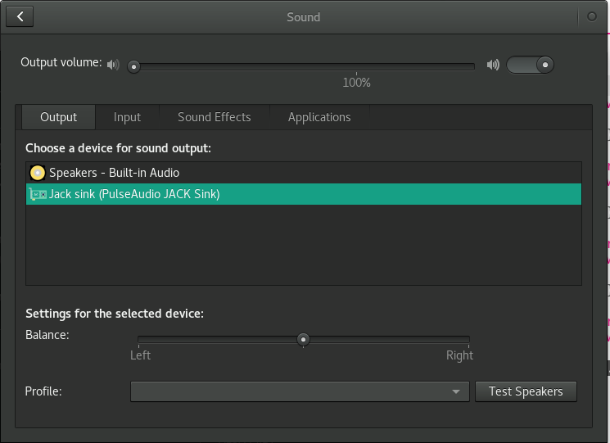Click the Balance slider handle

coord(303,339)
